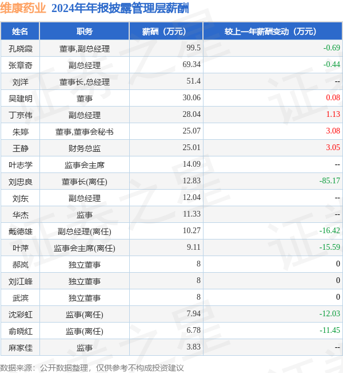This screenshot has width=343, height=373.
Task: Select the name 刘东
Action: 21,198
